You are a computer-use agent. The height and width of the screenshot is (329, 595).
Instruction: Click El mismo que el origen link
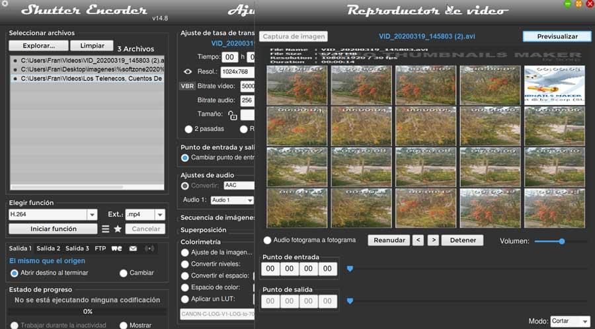tap(47, 261)
